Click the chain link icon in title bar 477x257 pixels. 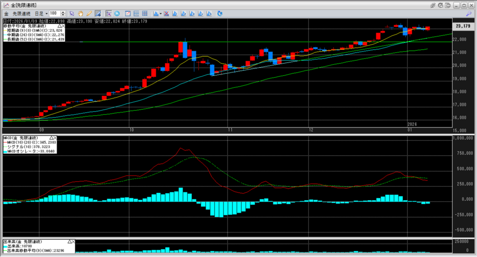(x=433, y=5)
